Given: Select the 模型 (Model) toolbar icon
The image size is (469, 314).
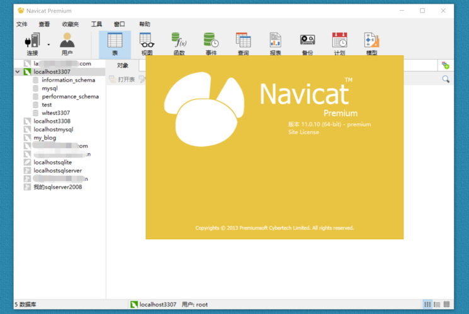Looking at the screenshot, I should pyautogui.click(x=371, y=44).
